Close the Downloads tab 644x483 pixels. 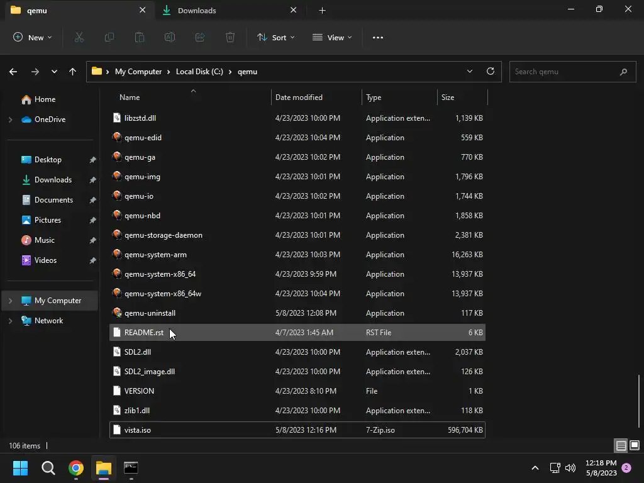coord(293,10)
